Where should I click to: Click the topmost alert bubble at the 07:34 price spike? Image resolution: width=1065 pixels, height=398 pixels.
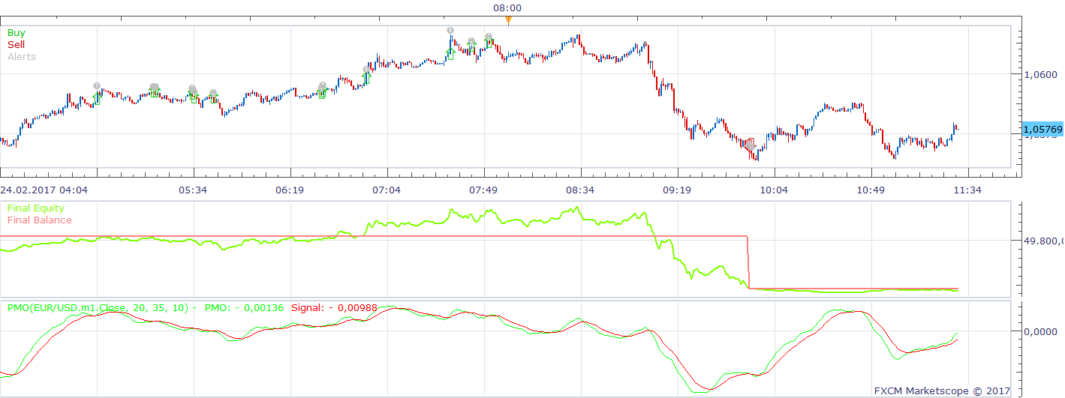[x=450, y=31]
